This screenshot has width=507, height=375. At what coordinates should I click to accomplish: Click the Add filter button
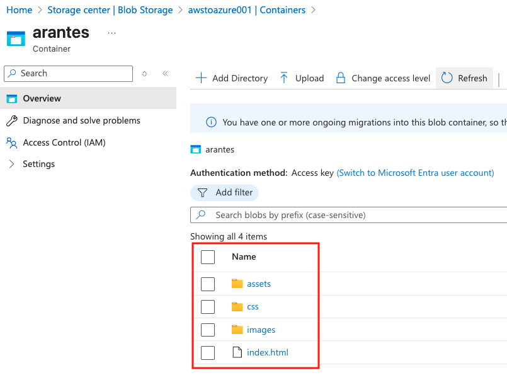pyautogui.click(x=225, y=192)
